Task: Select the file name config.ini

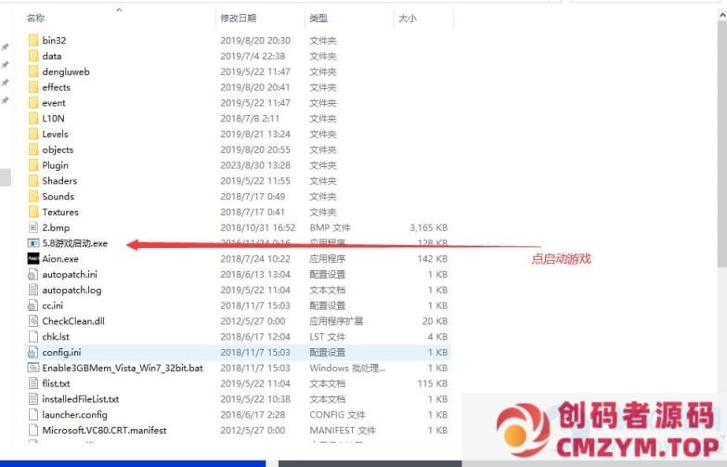Action: (61, 353)
